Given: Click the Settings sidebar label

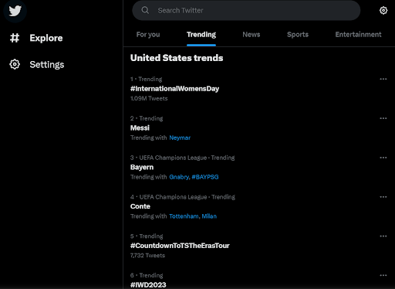Looking at the screenshot, I should (x=47, y=64).
